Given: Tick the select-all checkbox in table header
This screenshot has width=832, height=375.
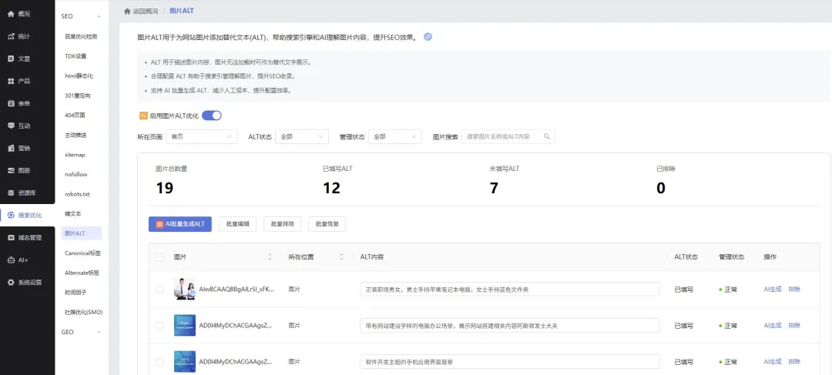Looking at the screenshot, I should 159,256.
